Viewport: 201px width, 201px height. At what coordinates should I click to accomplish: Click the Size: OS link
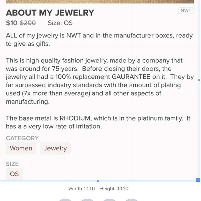click(60, 23)
